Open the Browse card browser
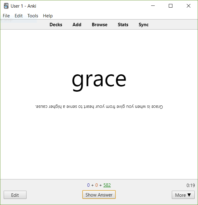Viewport: 198px width, 205px height. 100,25
